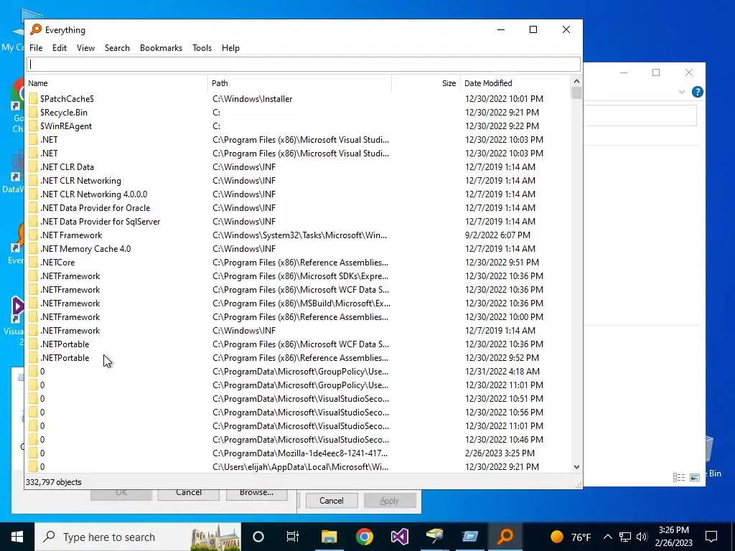The height and width of the screenshot is (551, 735).
Task: Click the vertical scrollbar thumb in results
Action: (x=576, y=93)
